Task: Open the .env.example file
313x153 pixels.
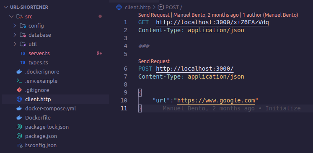Action: (x=41, y=81)
